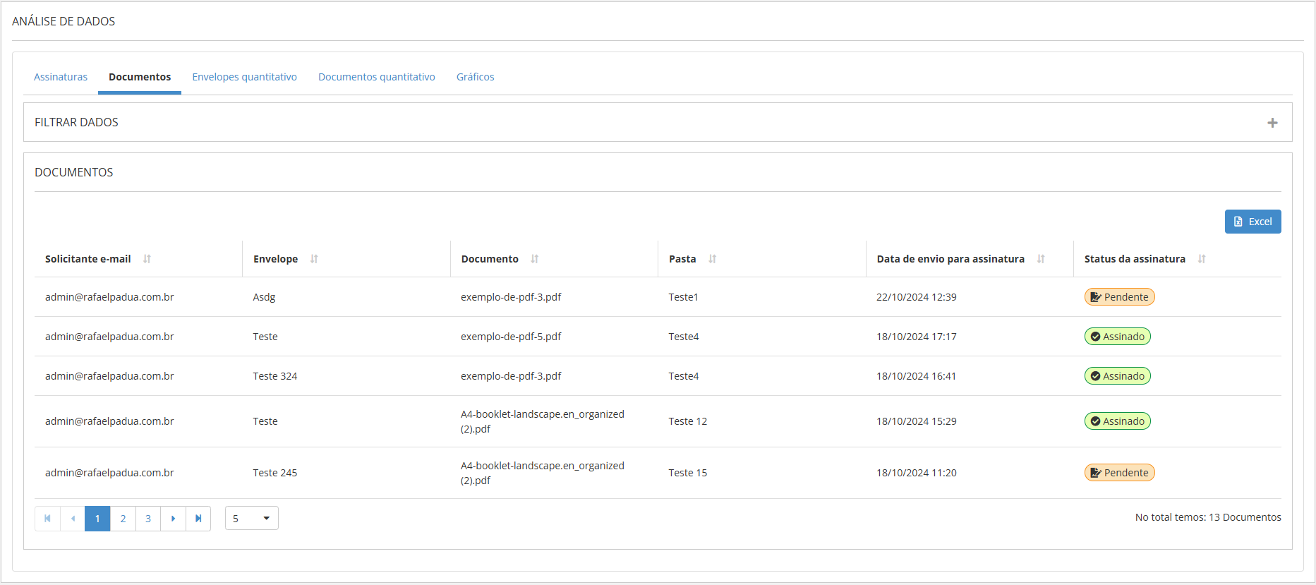Sort by Data de envio column icon
Image resolution: width=1316 pixels, height=585 pixels.
point(1041,259)
